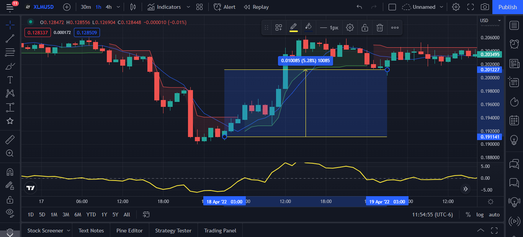Screen dimensions: 523x237
Task: Select the forecast measurement tool
Action: [x=10, y=107]
